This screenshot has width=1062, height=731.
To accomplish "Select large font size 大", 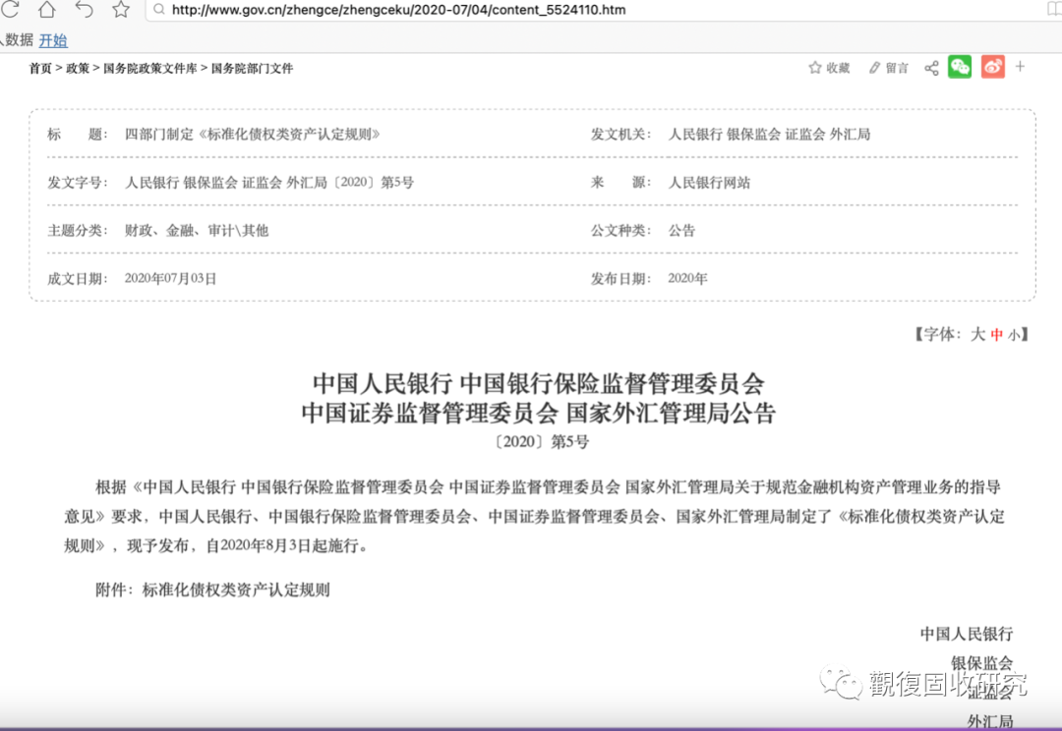I will 980,334.
